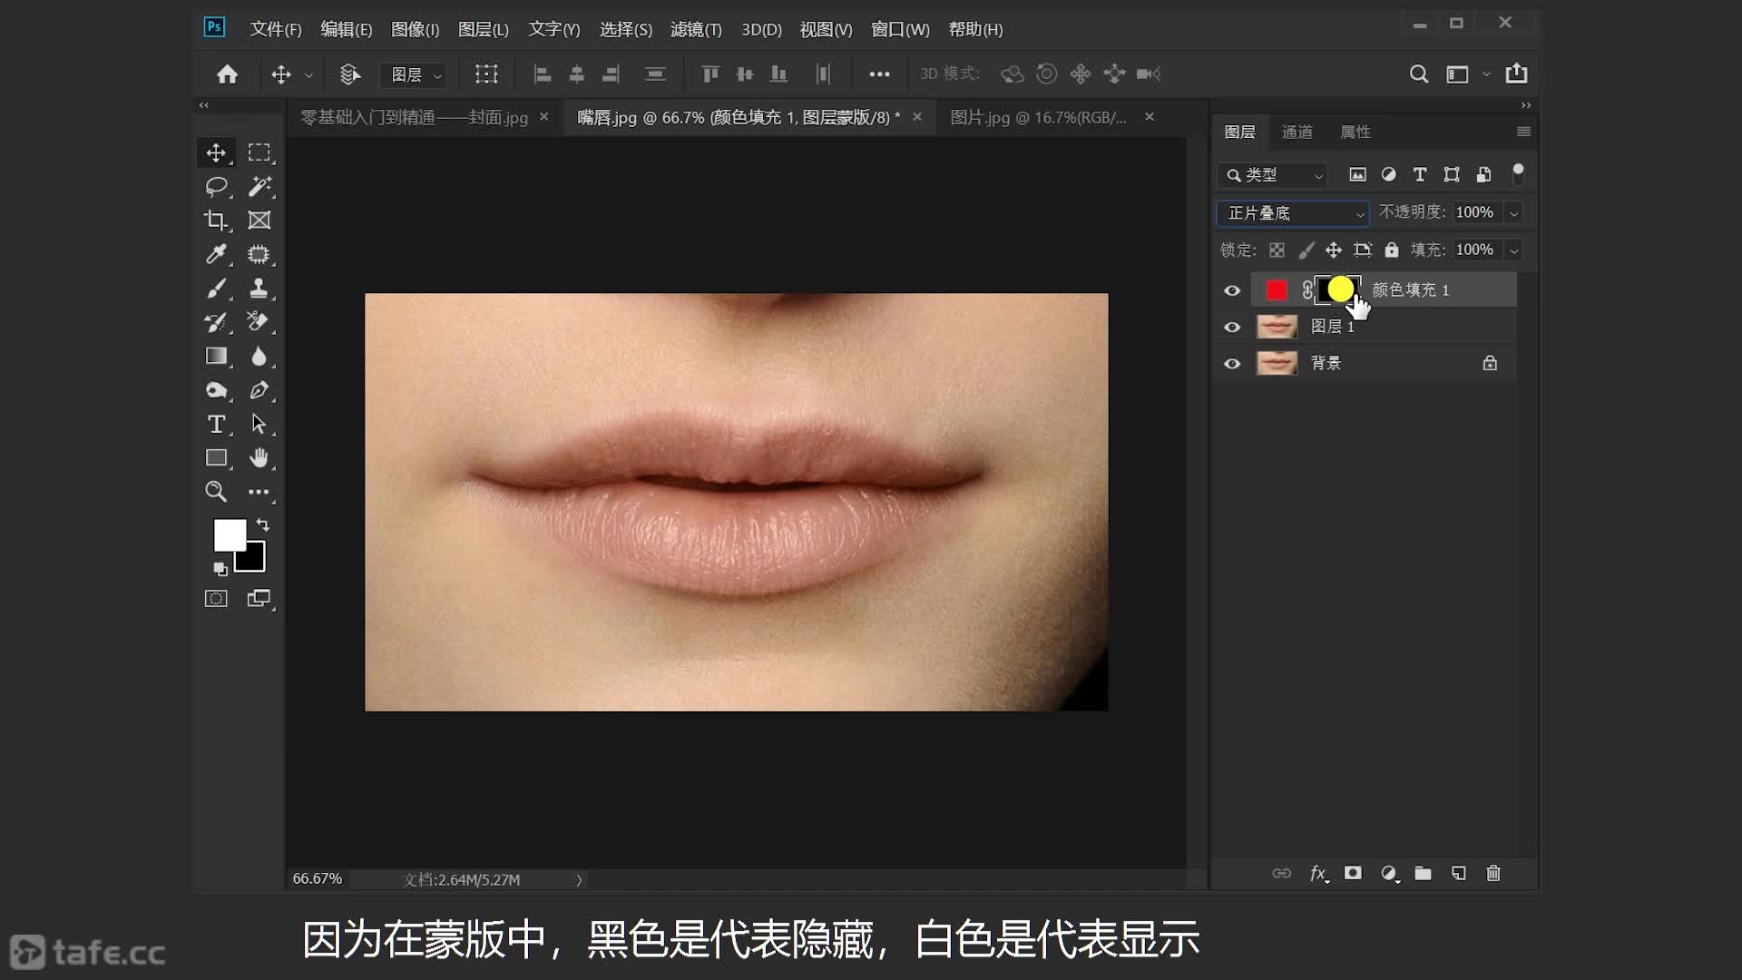Viewport: 1742px width, 980px height.
Task: Select the Path Selection tool
Action: pyautogui.click(x=259, y=424)
